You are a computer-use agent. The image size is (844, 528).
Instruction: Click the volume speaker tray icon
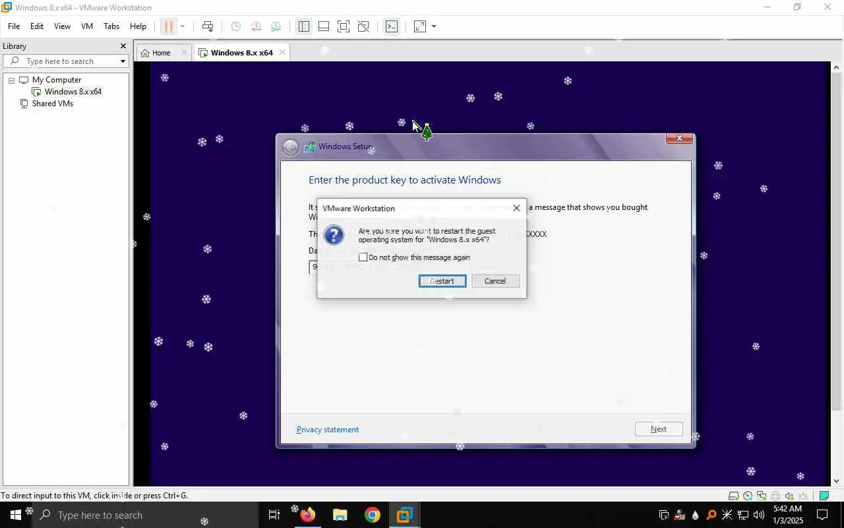759,515
